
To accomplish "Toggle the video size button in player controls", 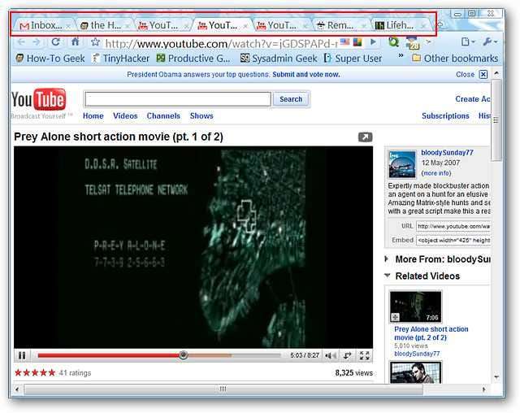I will point(348,355).
